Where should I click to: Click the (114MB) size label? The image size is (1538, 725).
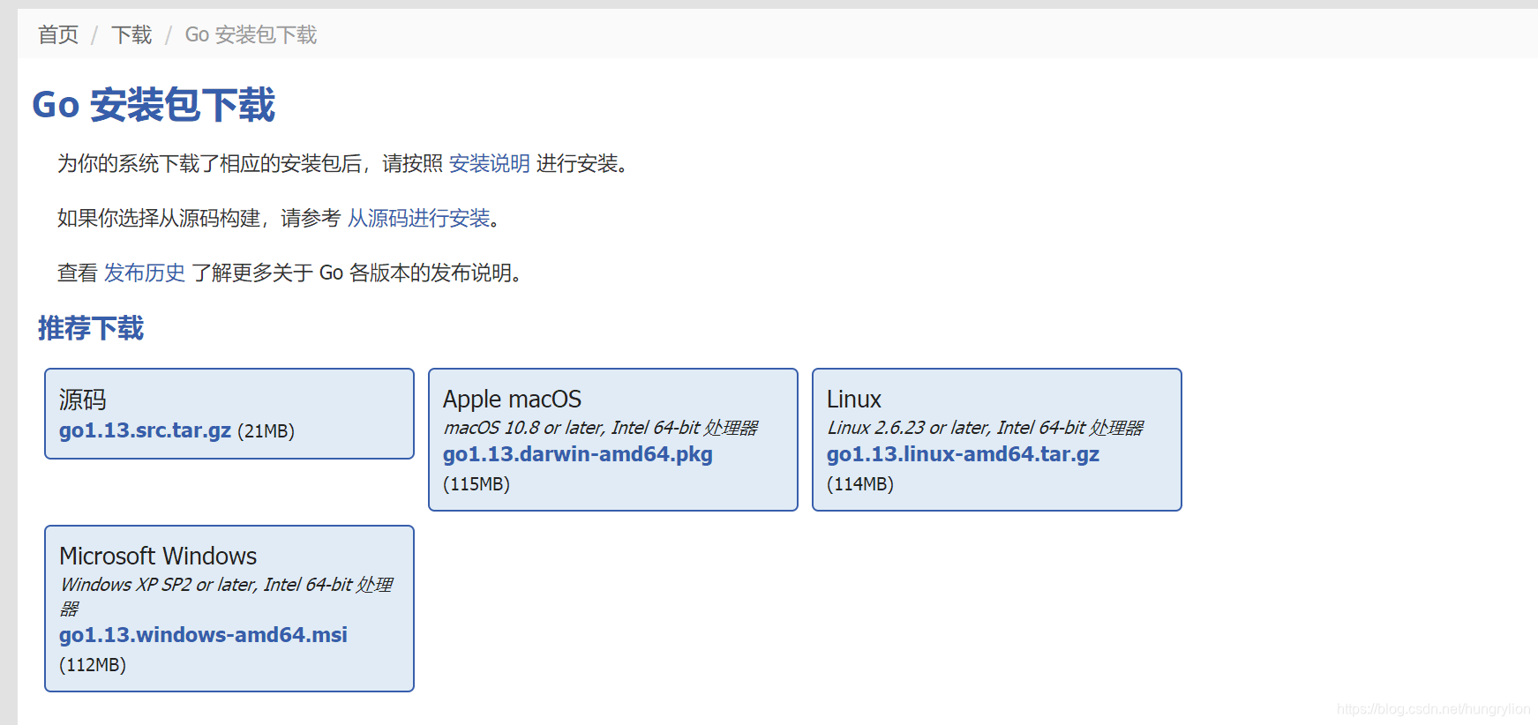coord(860,484)
